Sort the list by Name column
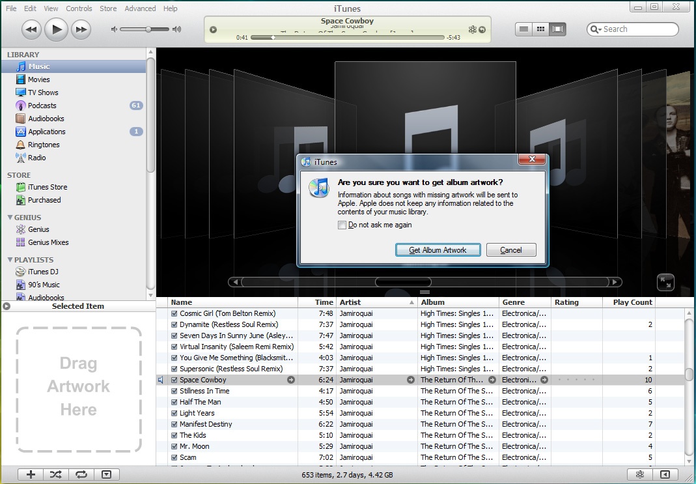Screen dimensions: 696x484 pyautogui.click(x=232, y=302)
